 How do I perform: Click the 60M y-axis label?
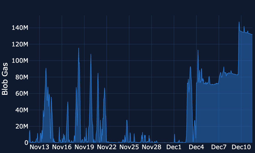click(22, 94)
